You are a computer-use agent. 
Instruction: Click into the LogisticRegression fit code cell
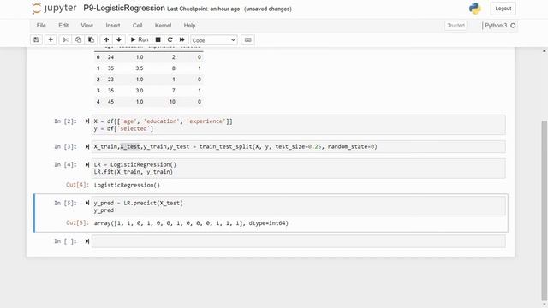tap(299, 169)
